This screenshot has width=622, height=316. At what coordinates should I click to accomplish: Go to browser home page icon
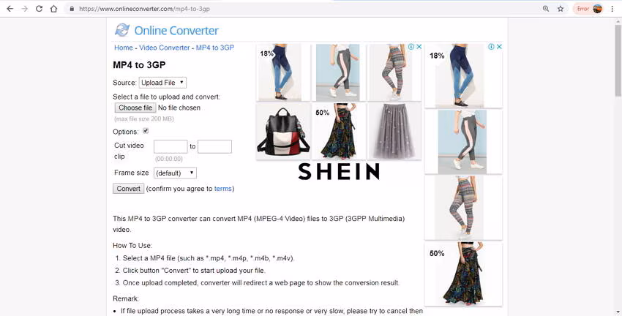pyautogui.click(x=53, y=8)
